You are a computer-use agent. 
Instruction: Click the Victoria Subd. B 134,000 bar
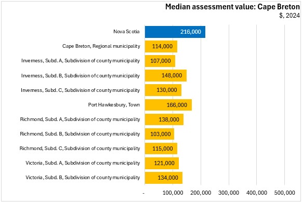coord(164,178)
